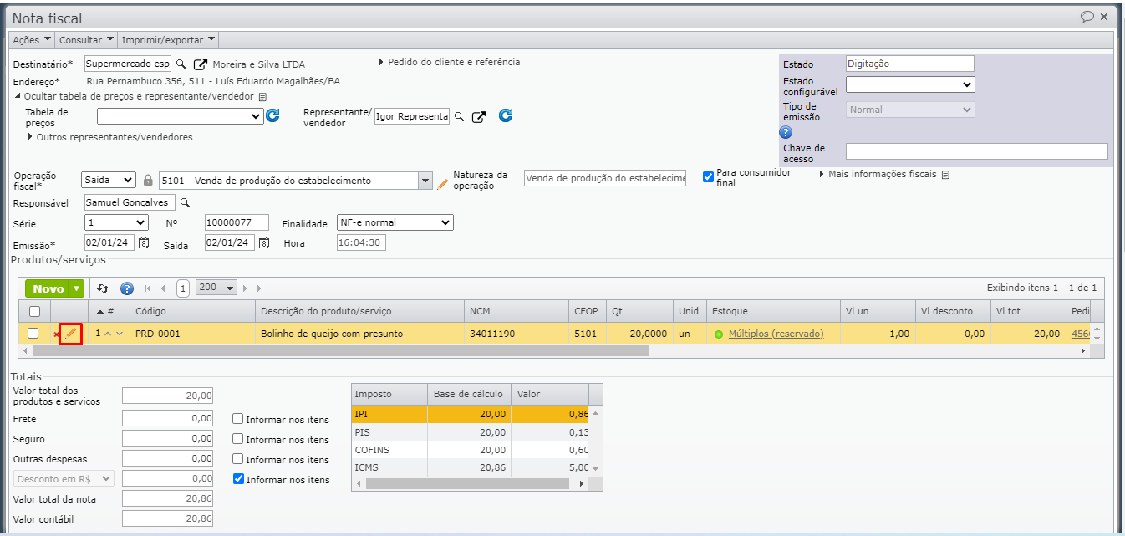Open the Estado configurável dropdown
The height and width of the screenshot is (536, 1125).
tap(909, 84)
